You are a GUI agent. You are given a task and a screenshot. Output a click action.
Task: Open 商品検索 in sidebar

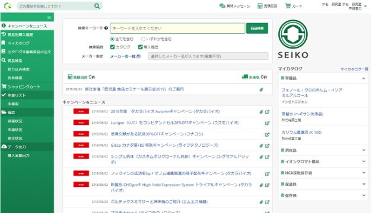click(x=27, y=60)
